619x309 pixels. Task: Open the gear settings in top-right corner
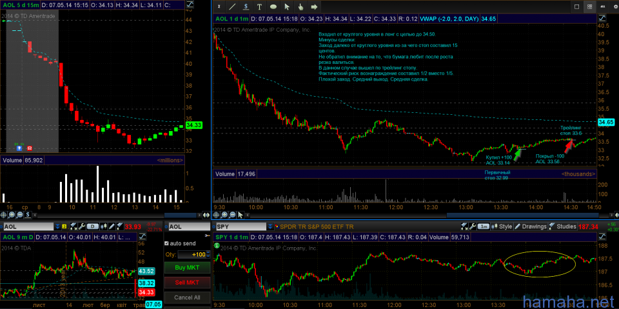614,6
